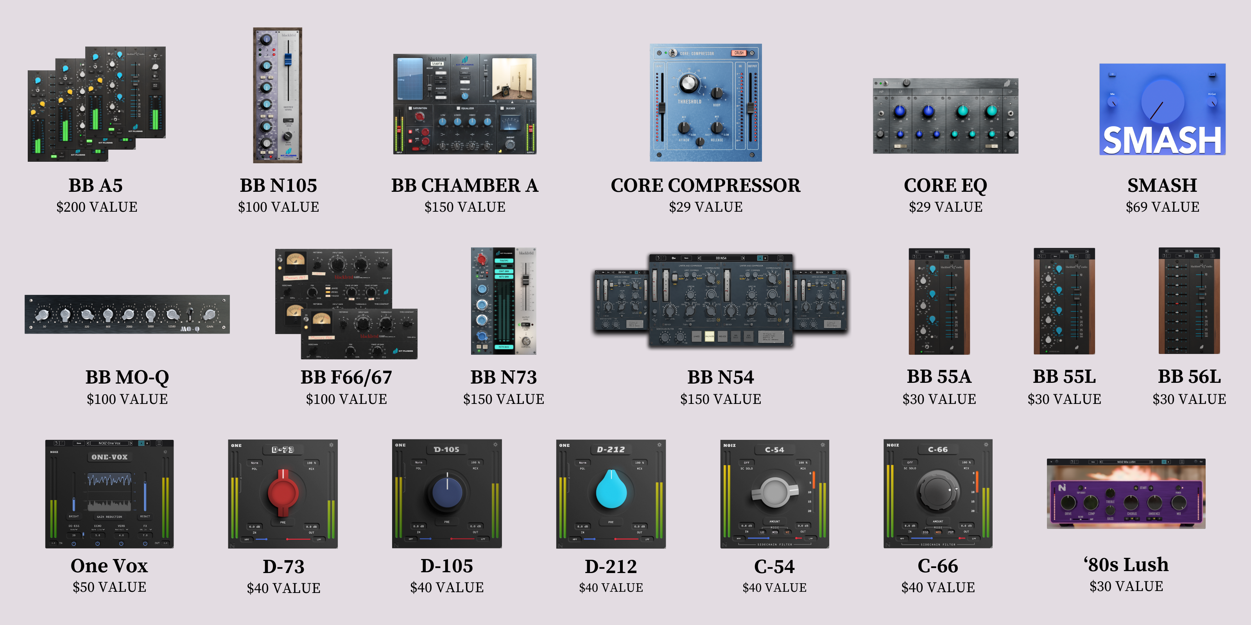1251x625 pixels.
Task: Toggle the One Vox DE-ESS power button
Action: 74,543
